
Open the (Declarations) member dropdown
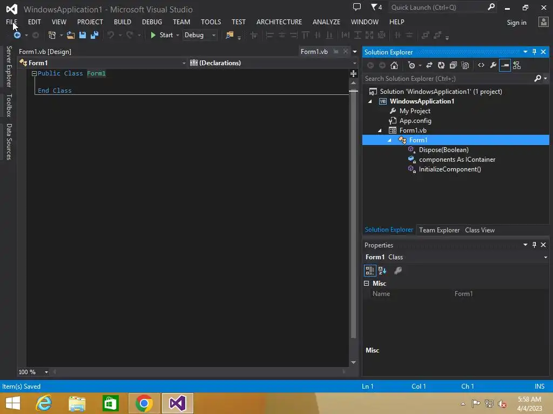(x=354, y=63)
